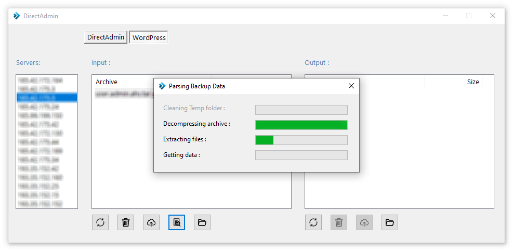Select the blurred archive row in Input

tap(124, 93)
